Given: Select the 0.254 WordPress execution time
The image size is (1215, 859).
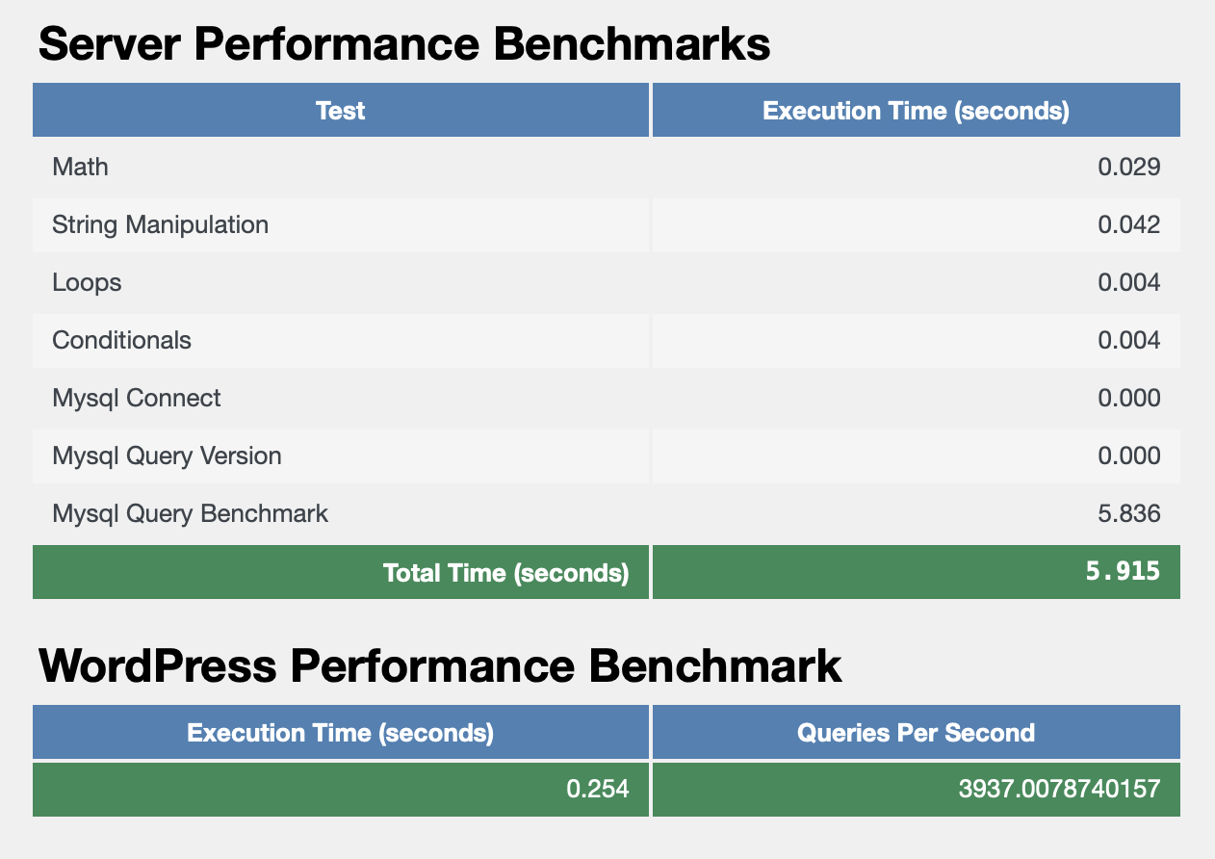Looking at the screenshot, I should tap(597, 790).
